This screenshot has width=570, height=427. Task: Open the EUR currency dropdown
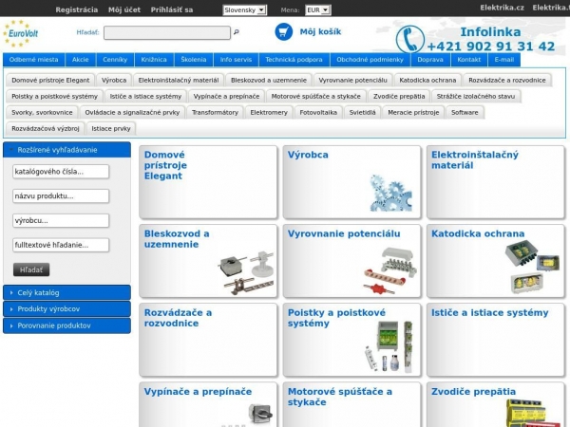point(318,10)
